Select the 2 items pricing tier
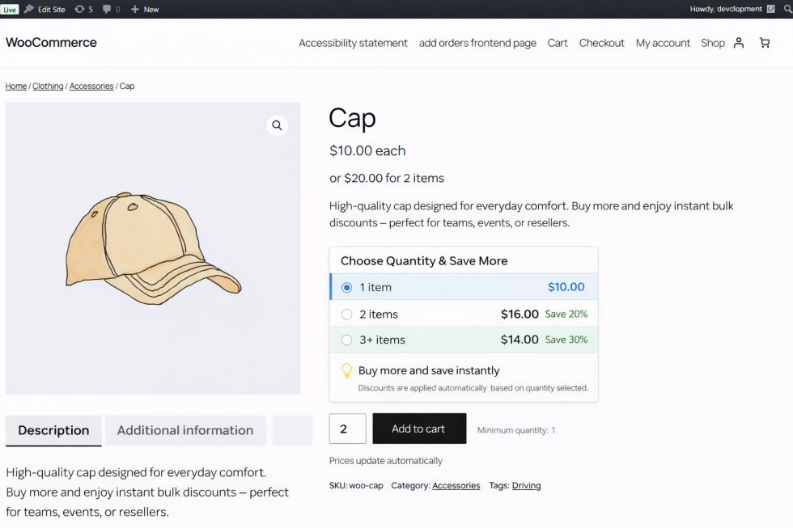This screenshot has height=528, width=793. 347,315
